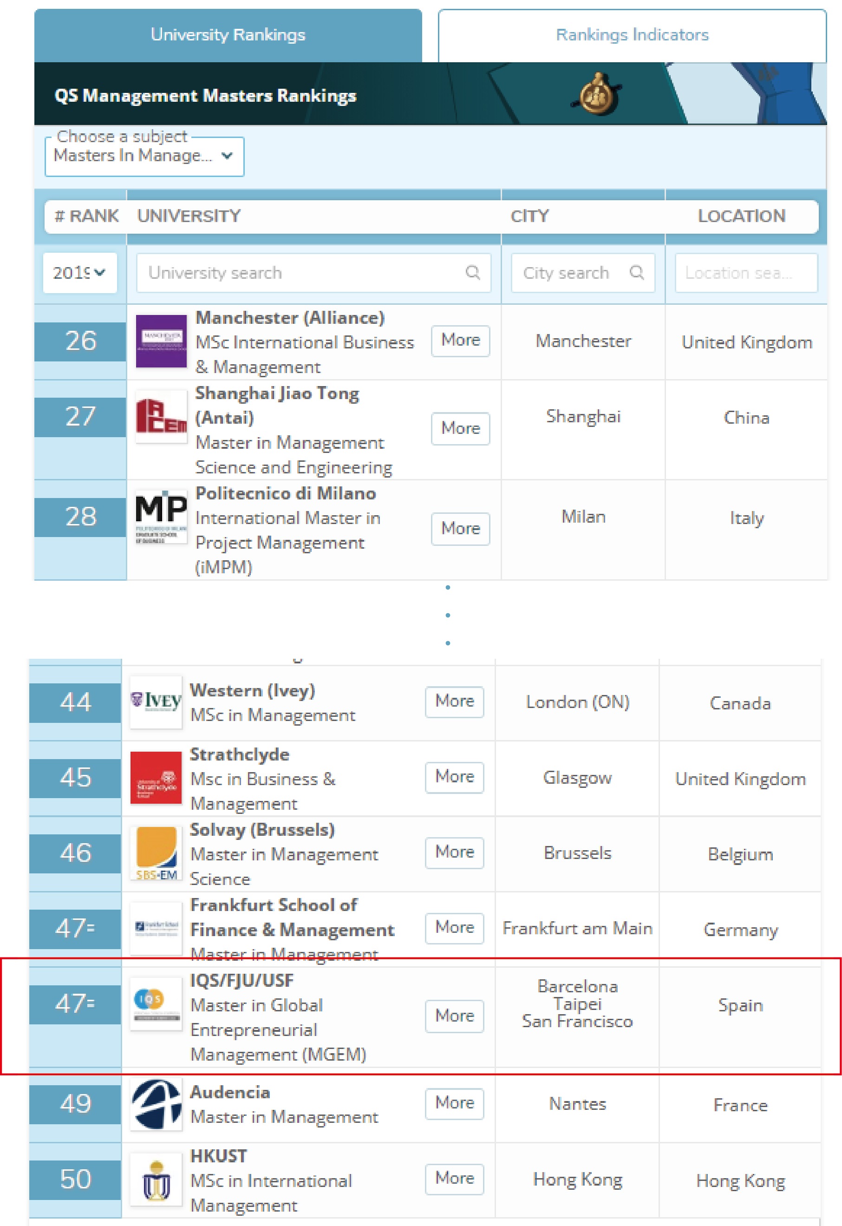Click the rank 26 cell

(x=80, y=341)
